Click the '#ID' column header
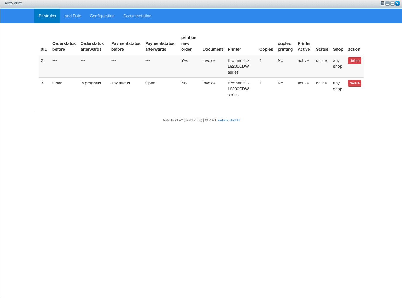This screenshot has height=298, width=402. tap(44, 49)
